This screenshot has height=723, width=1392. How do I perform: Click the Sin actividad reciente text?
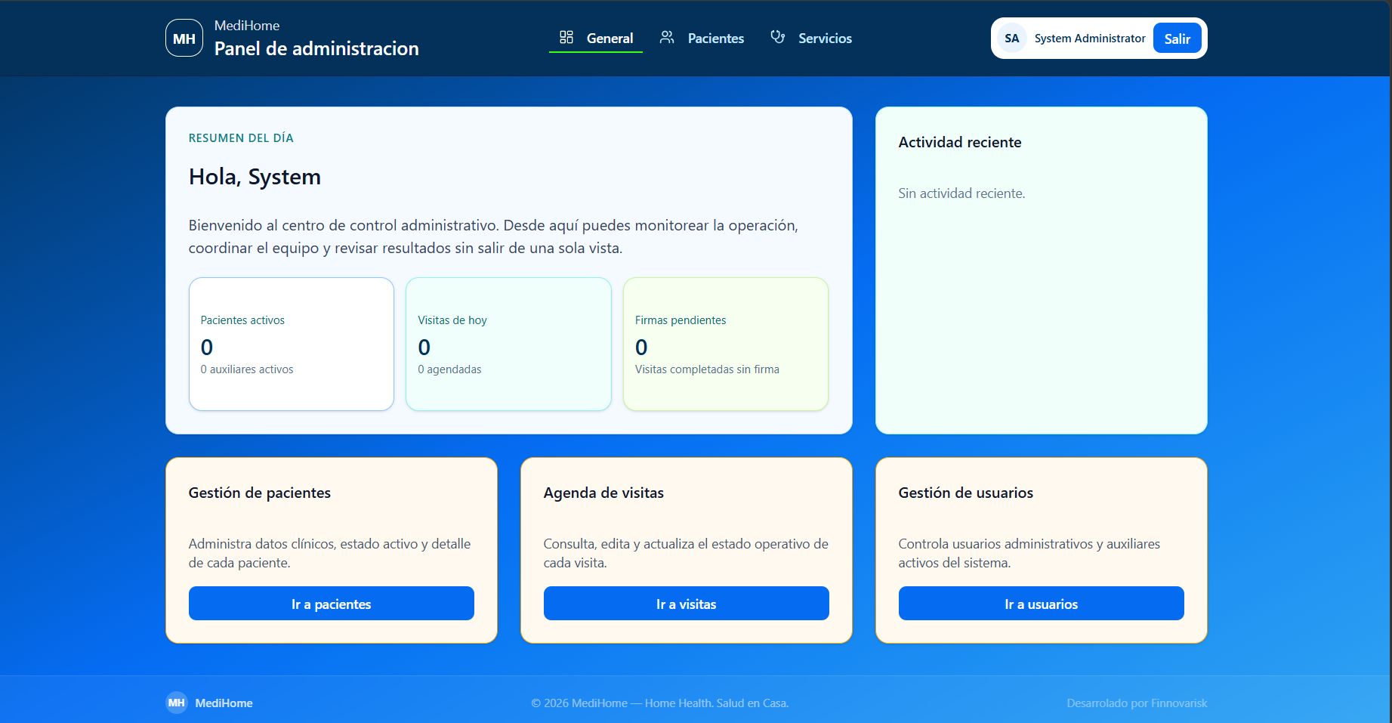(961, 193)
